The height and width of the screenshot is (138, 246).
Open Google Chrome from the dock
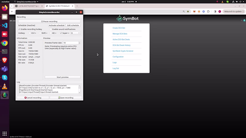[x=5, y=43]
